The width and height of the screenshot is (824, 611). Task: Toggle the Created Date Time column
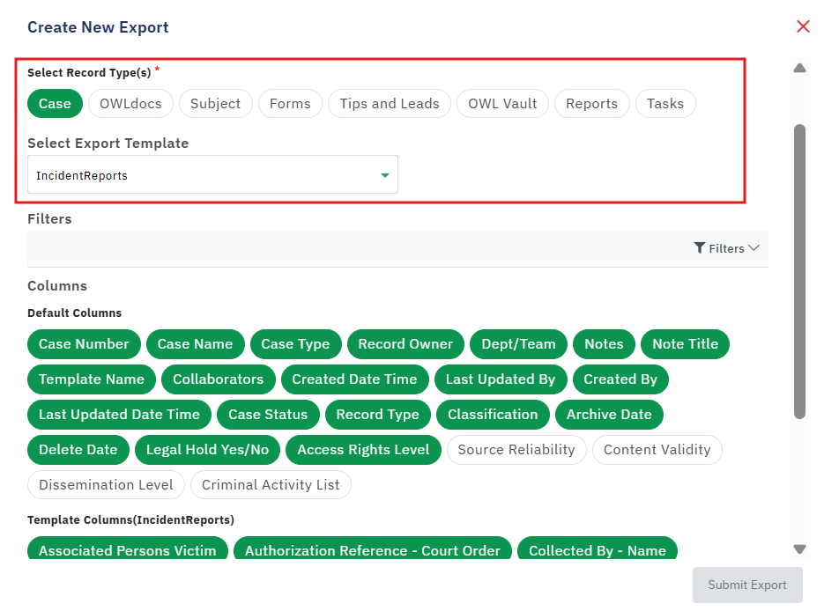[355, 379]
